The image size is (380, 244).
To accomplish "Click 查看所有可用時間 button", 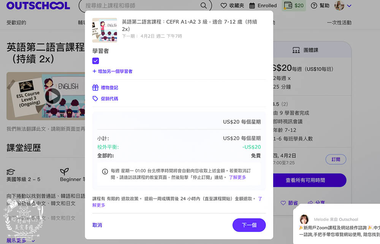I will [x=310, y=180].
